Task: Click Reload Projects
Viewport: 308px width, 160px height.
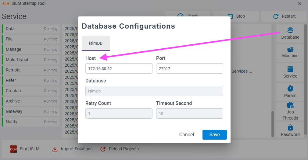Action: 120,149
